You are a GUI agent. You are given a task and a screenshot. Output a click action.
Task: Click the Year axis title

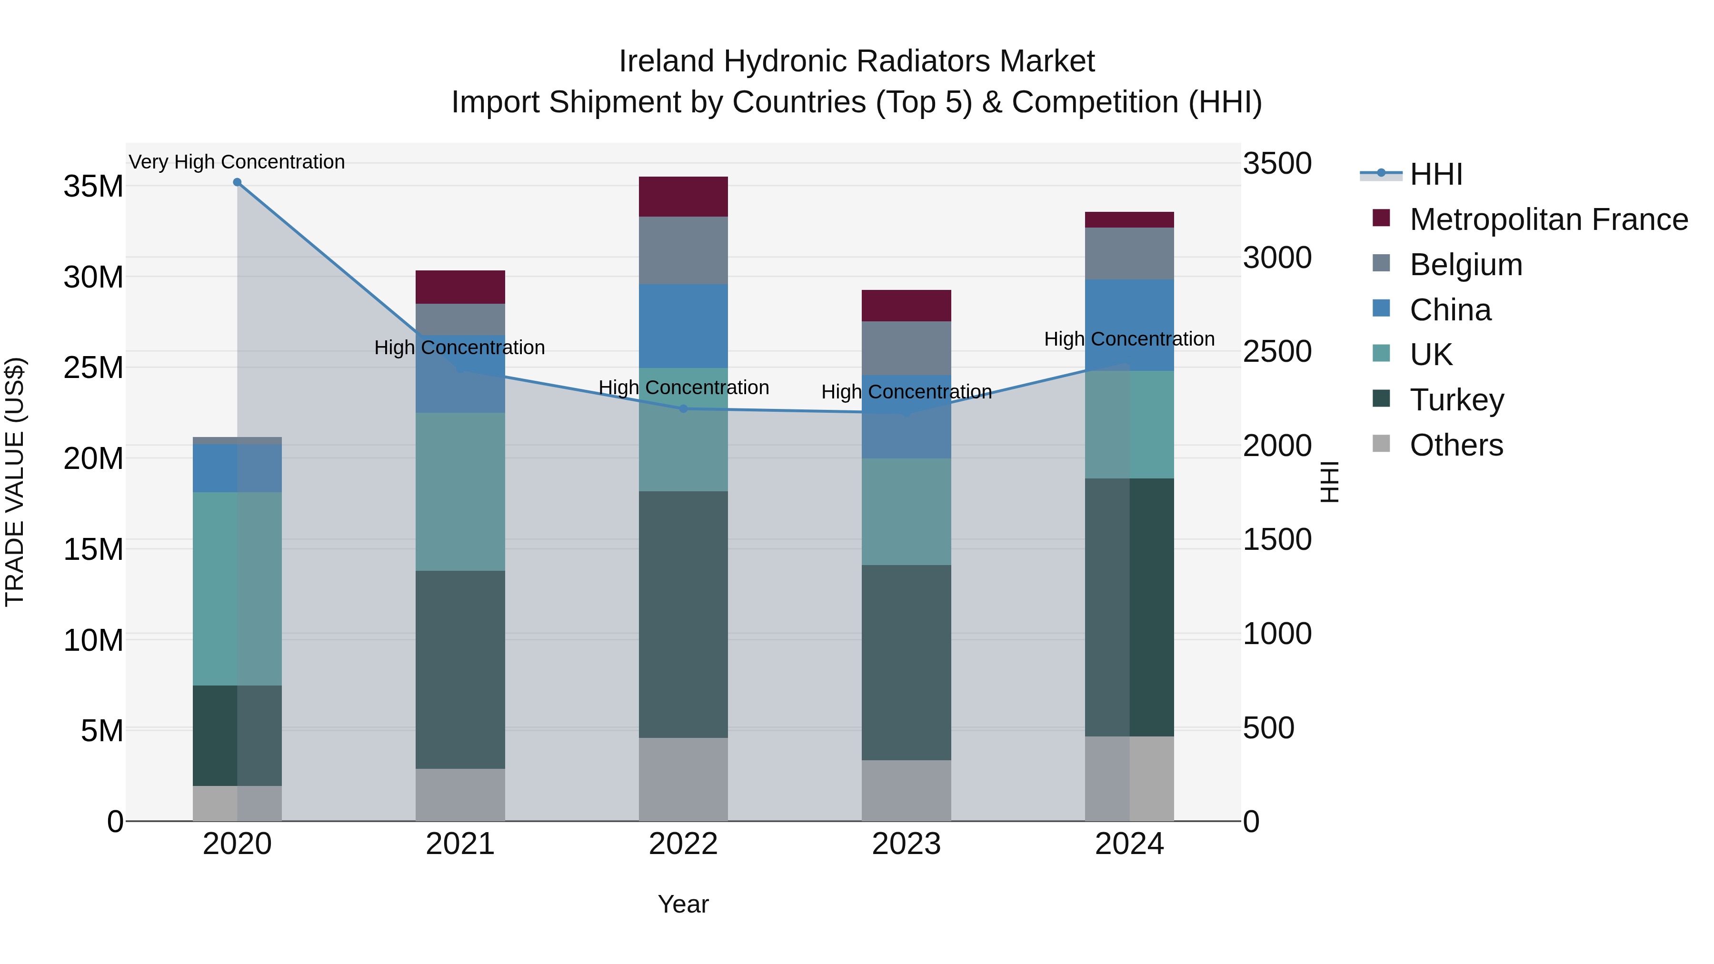pos(683,905)
